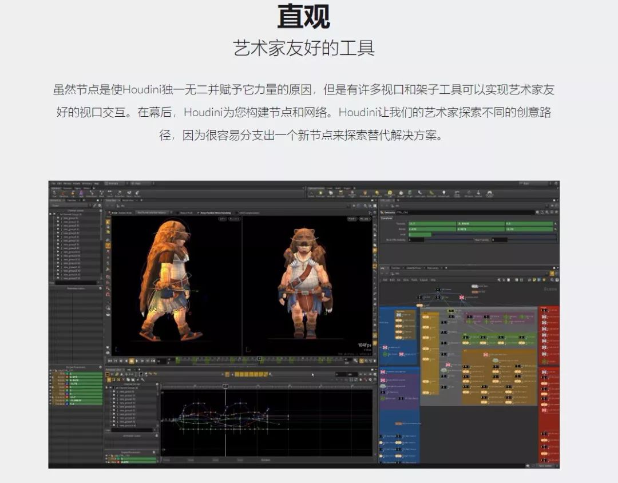Click the Camera shelf tool icon
The height and width of the screenshot is (483, 618).
pos(311,193)
